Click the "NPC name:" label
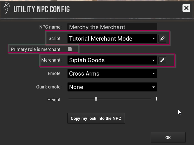194x145 pixels. (x=50, y=27)
